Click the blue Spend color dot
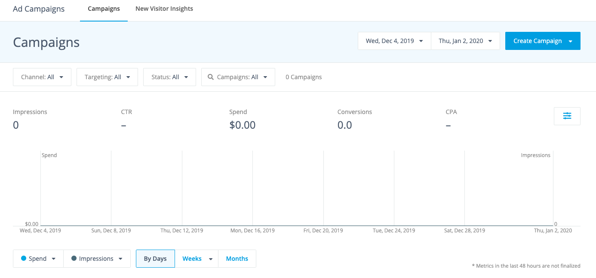Viewport: 596px width, 278px height. 24,259
